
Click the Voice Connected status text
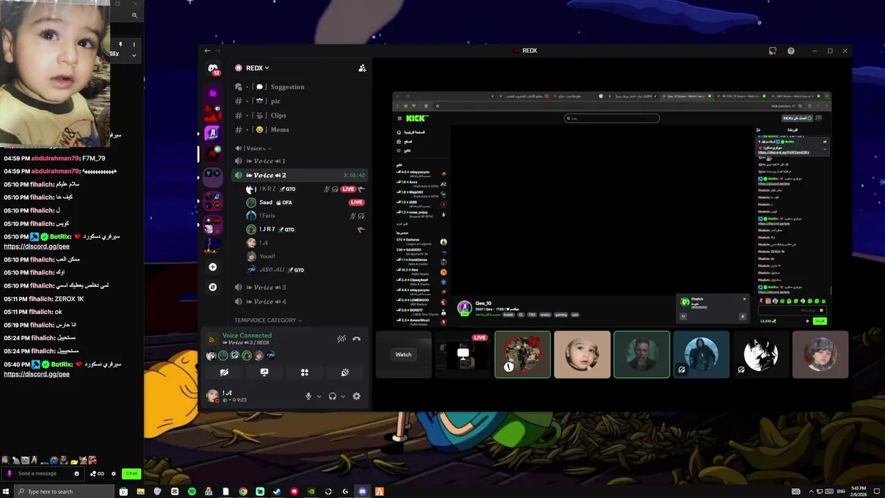247,335
